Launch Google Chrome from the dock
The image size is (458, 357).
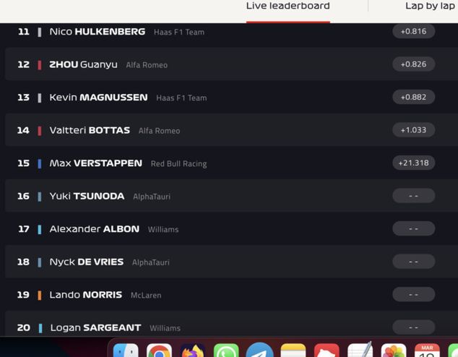(x=159, y=350)
